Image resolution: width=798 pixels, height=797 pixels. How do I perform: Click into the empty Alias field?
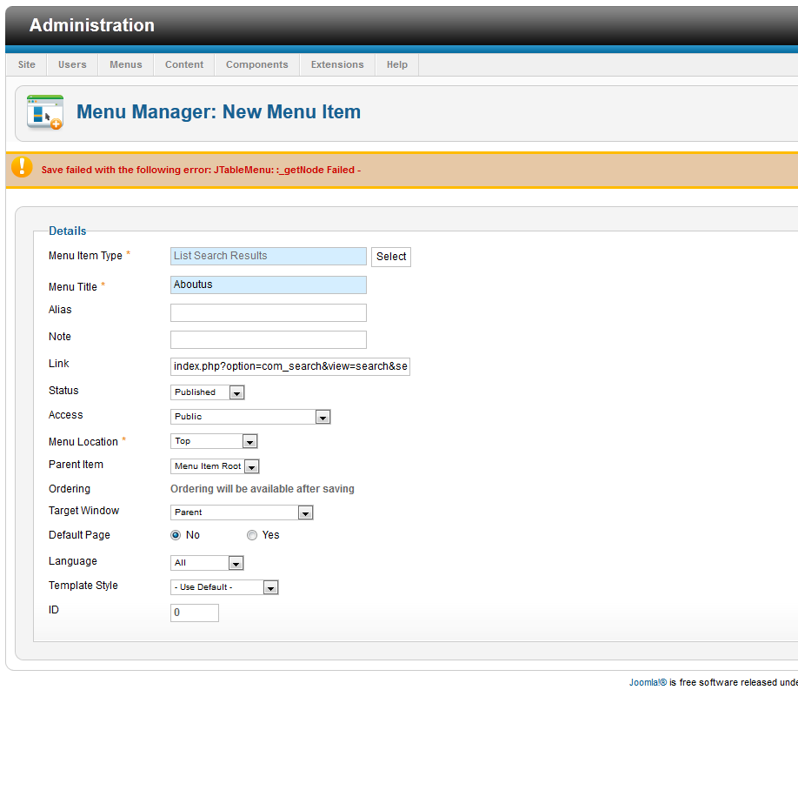269,312
